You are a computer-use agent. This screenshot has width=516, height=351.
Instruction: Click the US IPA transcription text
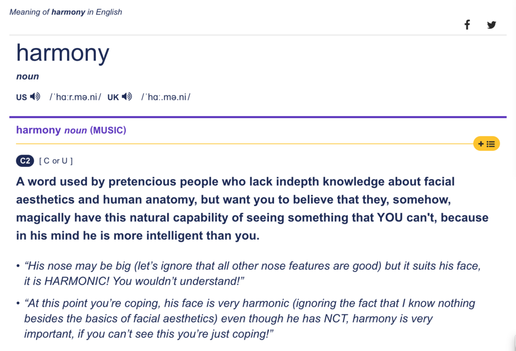click(x=75, y=97)
